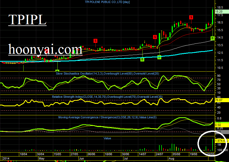Click the 17.5 price axis label
The height and width of the screenshot is (162, 229).
pos(220,15)
